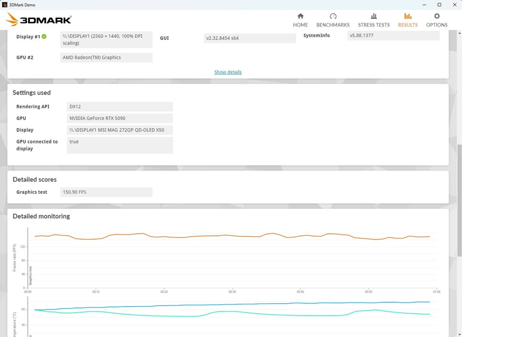Image resolution: width=514 pixels, height=337 pixels.
Task: Open the Options gear icon
Action: tap(437, 16)
